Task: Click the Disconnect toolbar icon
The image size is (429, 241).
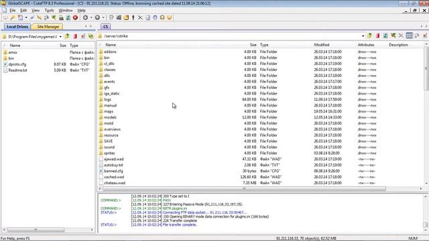Action: (x=40, y=17)
